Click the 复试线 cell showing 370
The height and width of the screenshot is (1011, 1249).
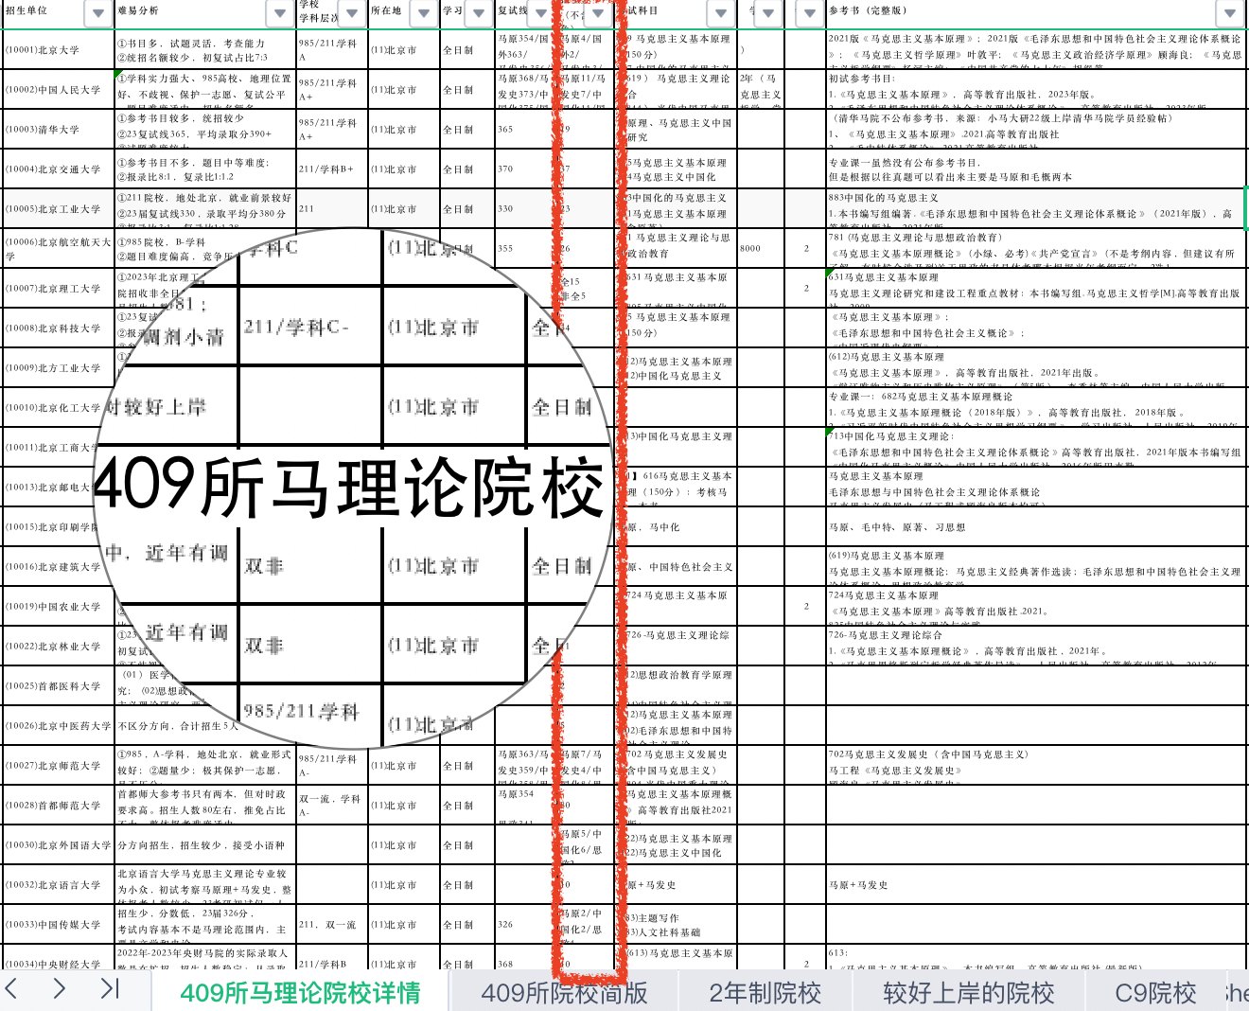pyautogui.click(x=524, y=169)
